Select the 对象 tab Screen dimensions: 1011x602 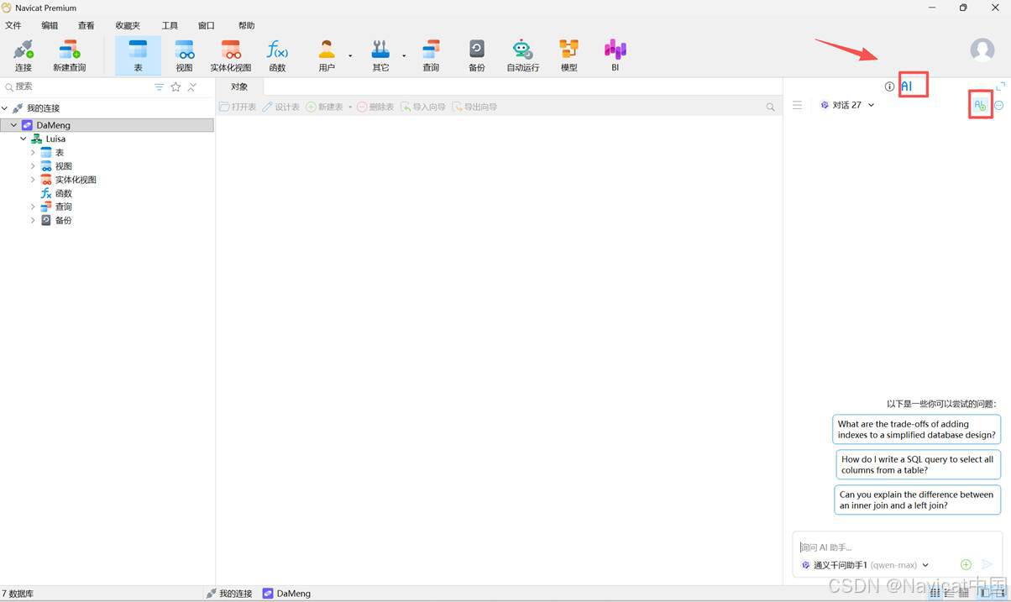pyautogui.click(x=239, y=86)
